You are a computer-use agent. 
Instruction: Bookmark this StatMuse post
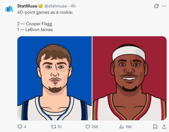coord(155,127)
